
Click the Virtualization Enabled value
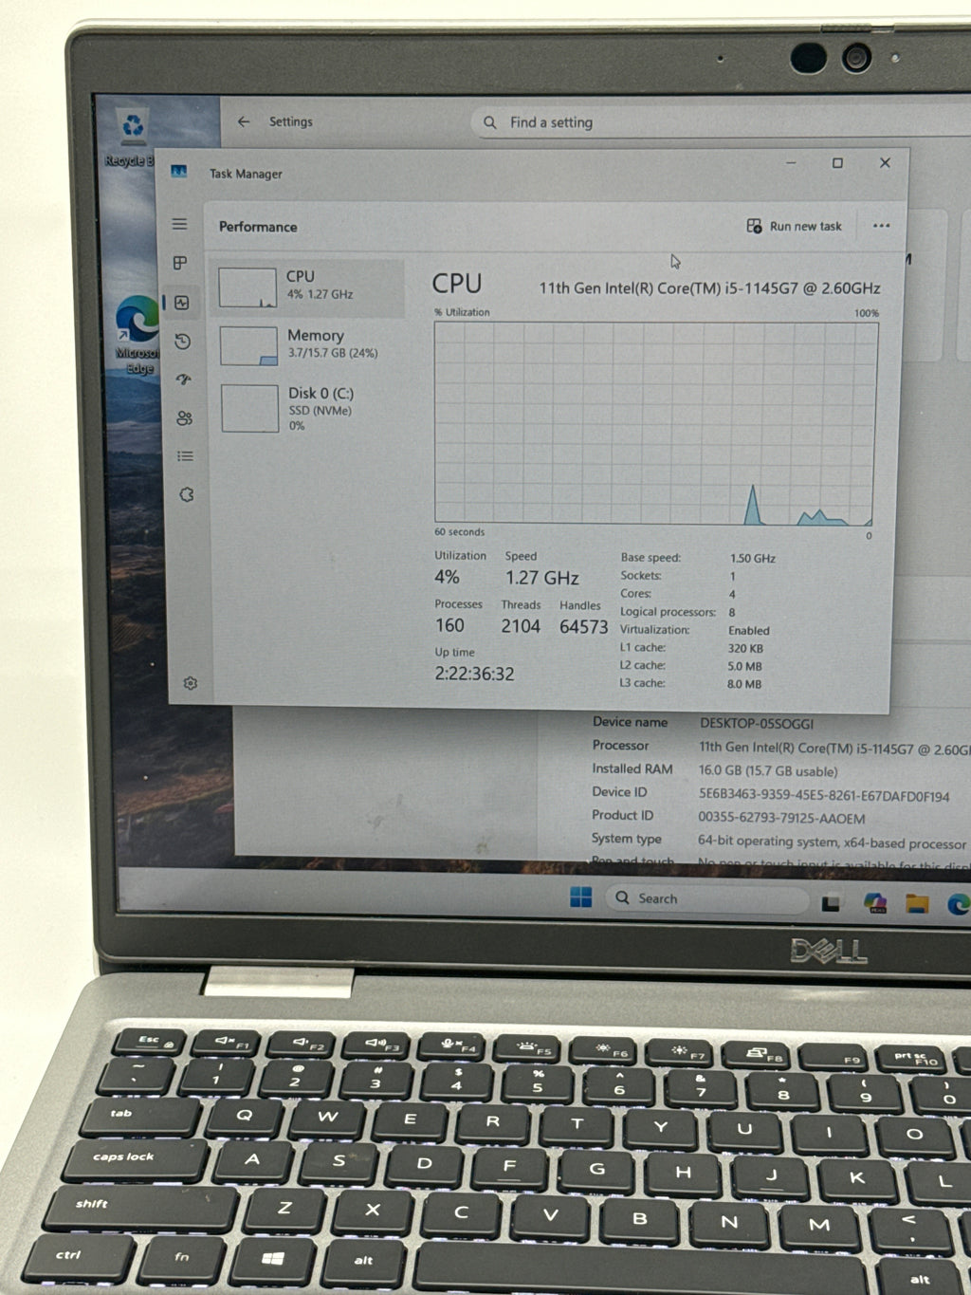click(x=749, y=630)
